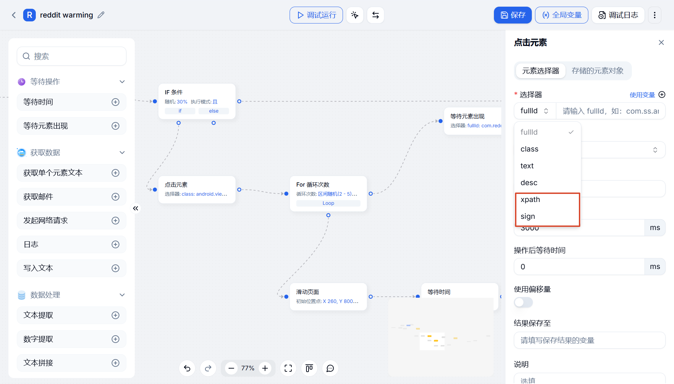
Task: Click the 保存 button
Action: 513,15
